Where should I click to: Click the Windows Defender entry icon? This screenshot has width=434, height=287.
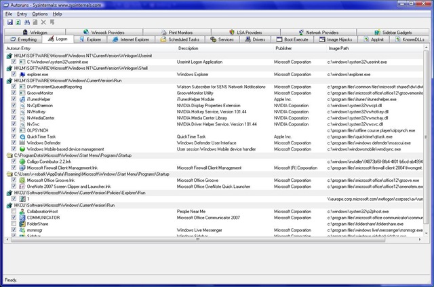22,142
